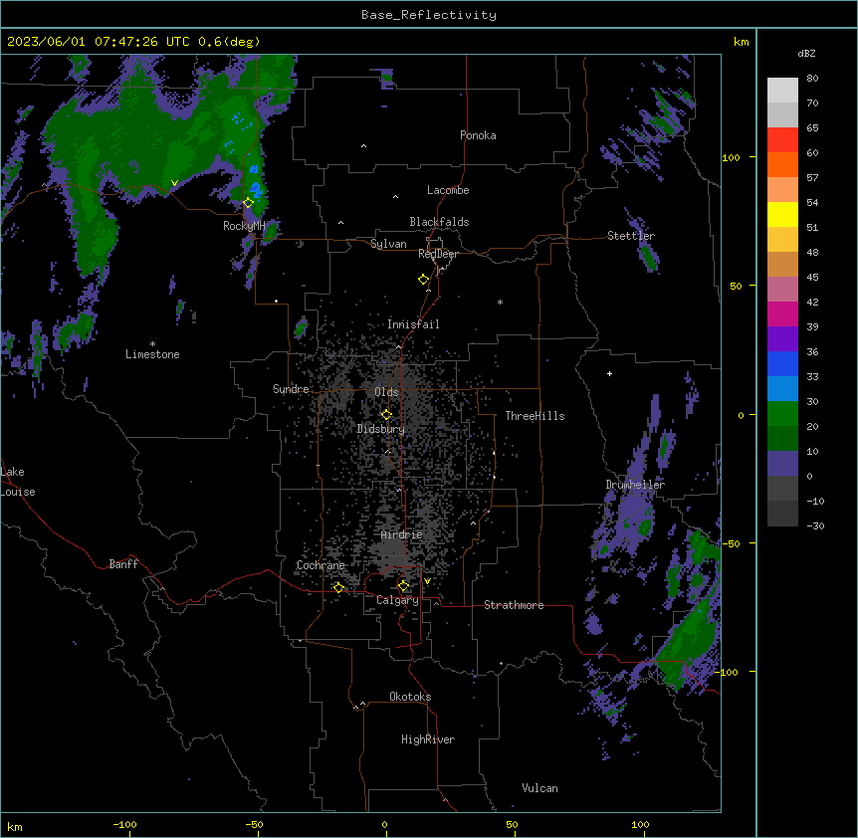The height and width of the screenshot is (838, 858).
Task: Click the magenta 42 dBZ legend swatch
Action: click(x=782, y=314)
